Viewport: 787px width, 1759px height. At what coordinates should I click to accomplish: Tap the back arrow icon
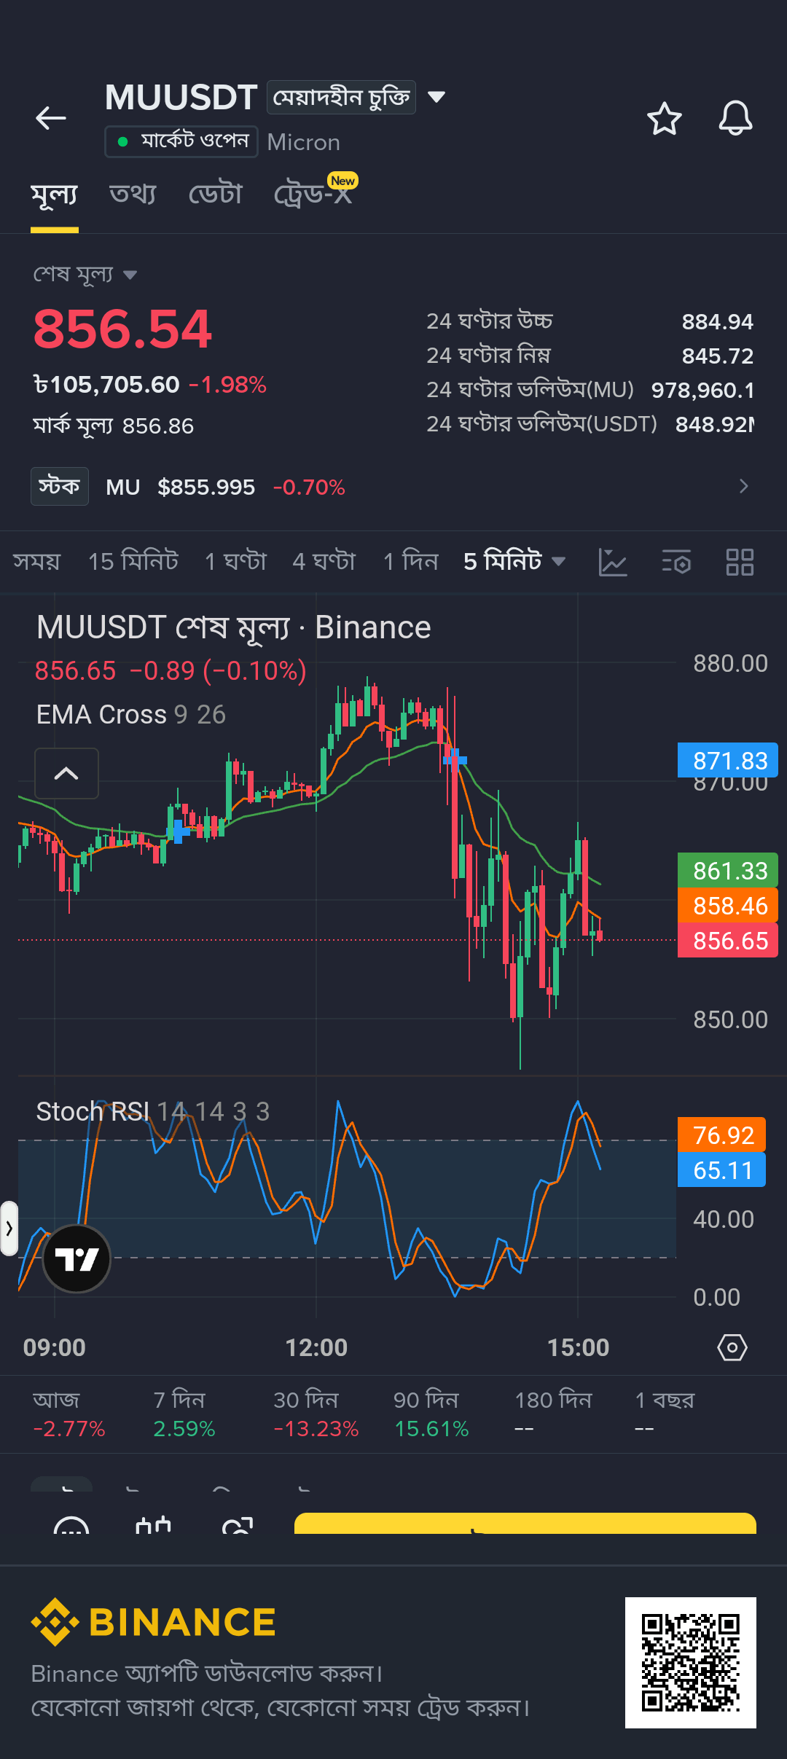click(x=51, y=117)
